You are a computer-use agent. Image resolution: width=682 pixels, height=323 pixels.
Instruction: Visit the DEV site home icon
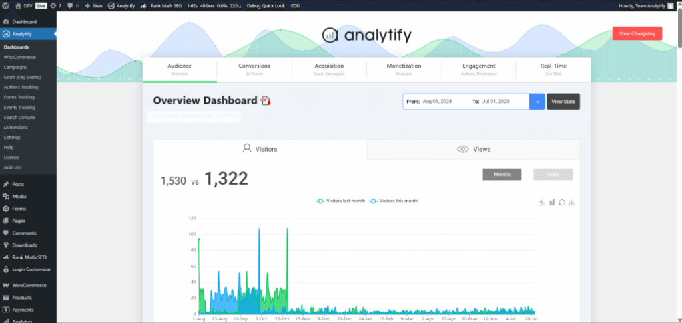pos(18,5)
